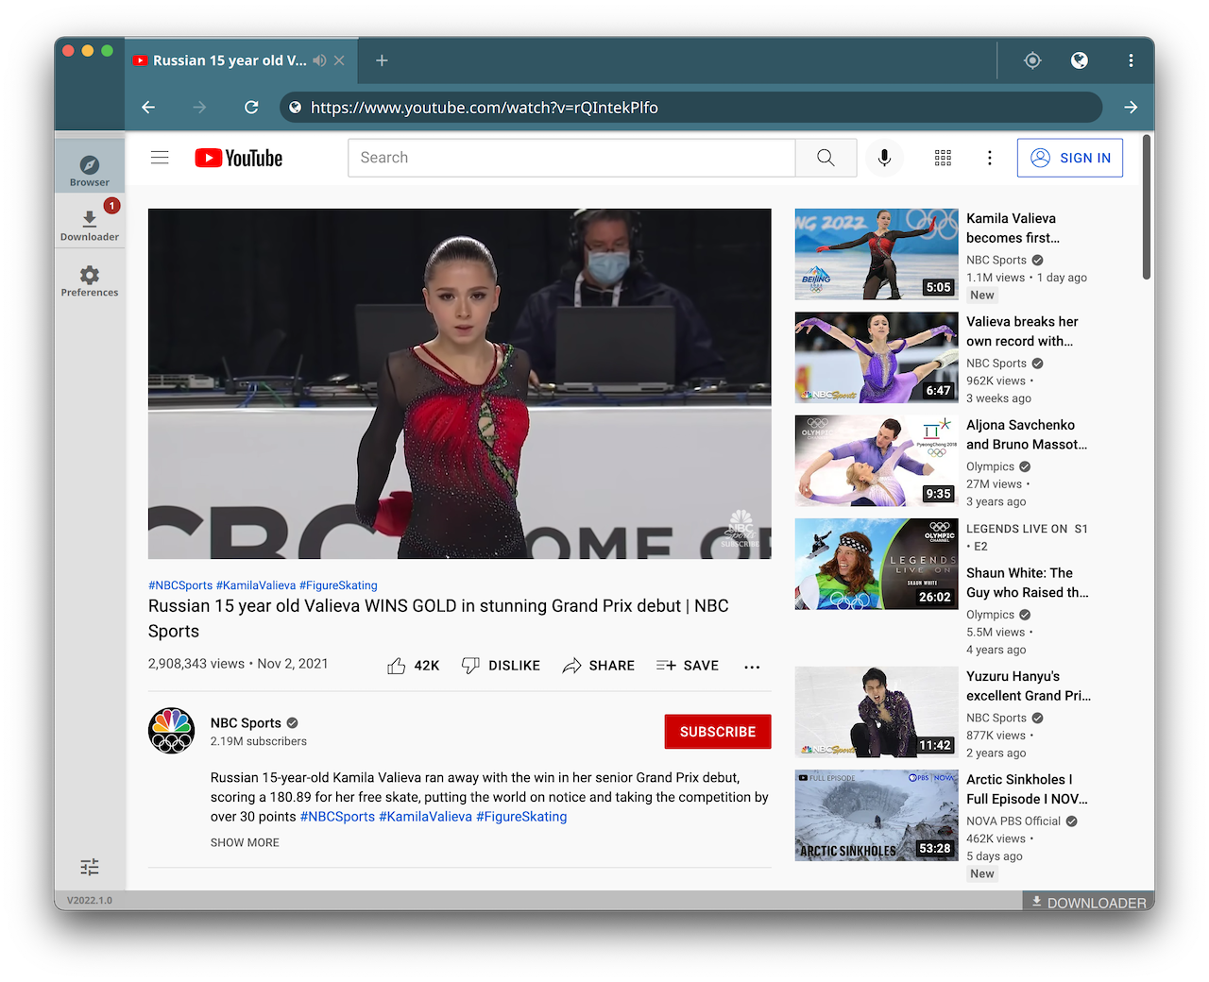Go back with the left arrow
The width and height of the screenshot is (1209, 982).
[148, 108]
